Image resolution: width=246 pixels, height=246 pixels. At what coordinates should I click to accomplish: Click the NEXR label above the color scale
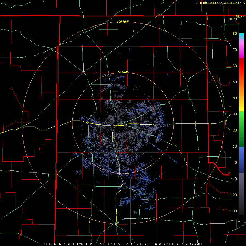(240, 16)
